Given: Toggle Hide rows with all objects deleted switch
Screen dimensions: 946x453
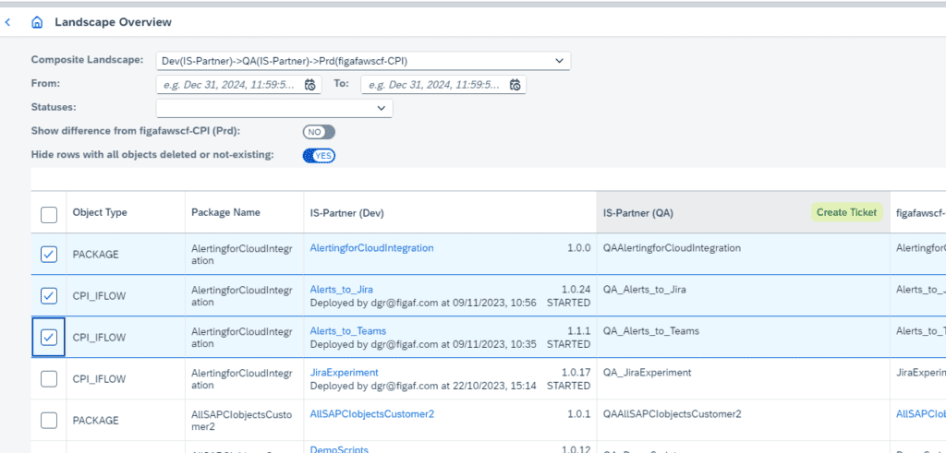Looking at the screenshot, I should pos(319,156).
